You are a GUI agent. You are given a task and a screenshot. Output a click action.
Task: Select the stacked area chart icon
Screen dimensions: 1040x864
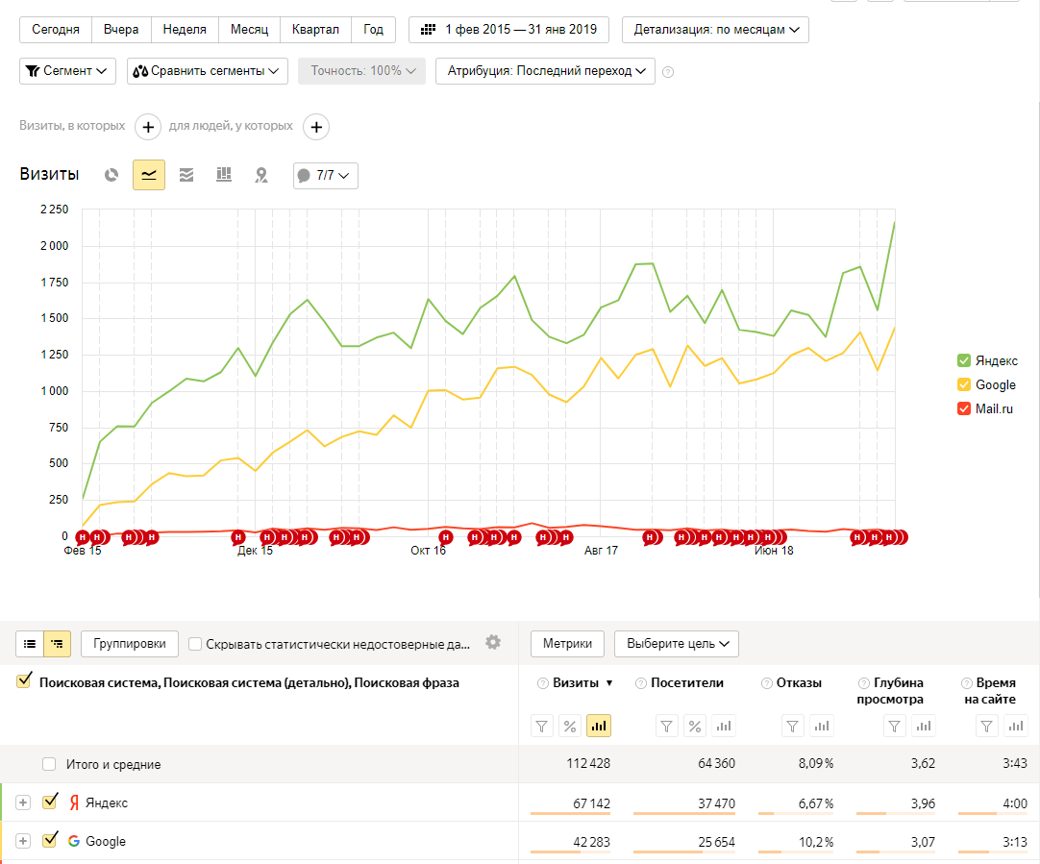(x=186, y=175)
